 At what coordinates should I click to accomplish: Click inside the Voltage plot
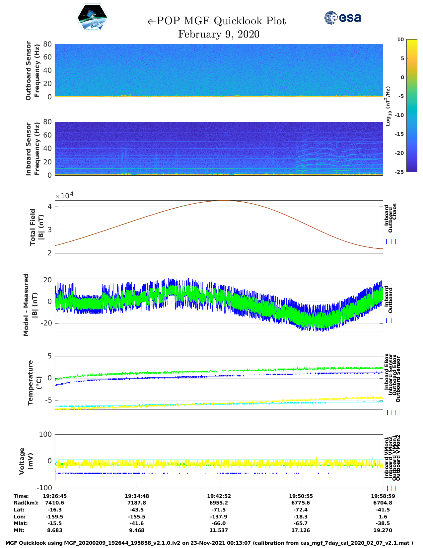[219, 461]
